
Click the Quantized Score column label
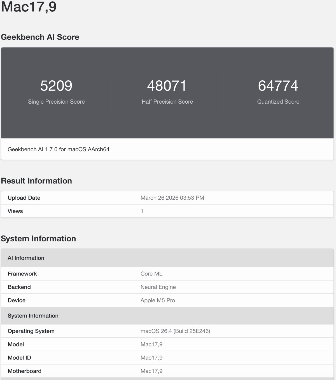pyautogui.click(x=278, y=102)
